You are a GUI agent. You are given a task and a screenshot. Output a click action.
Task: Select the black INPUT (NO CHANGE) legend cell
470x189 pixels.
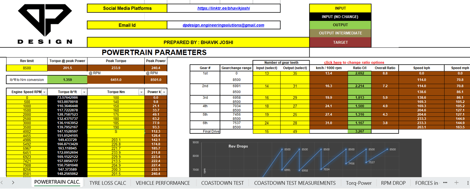(340, 17)
